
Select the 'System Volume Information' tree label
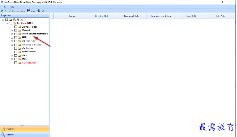coord(35,34)
